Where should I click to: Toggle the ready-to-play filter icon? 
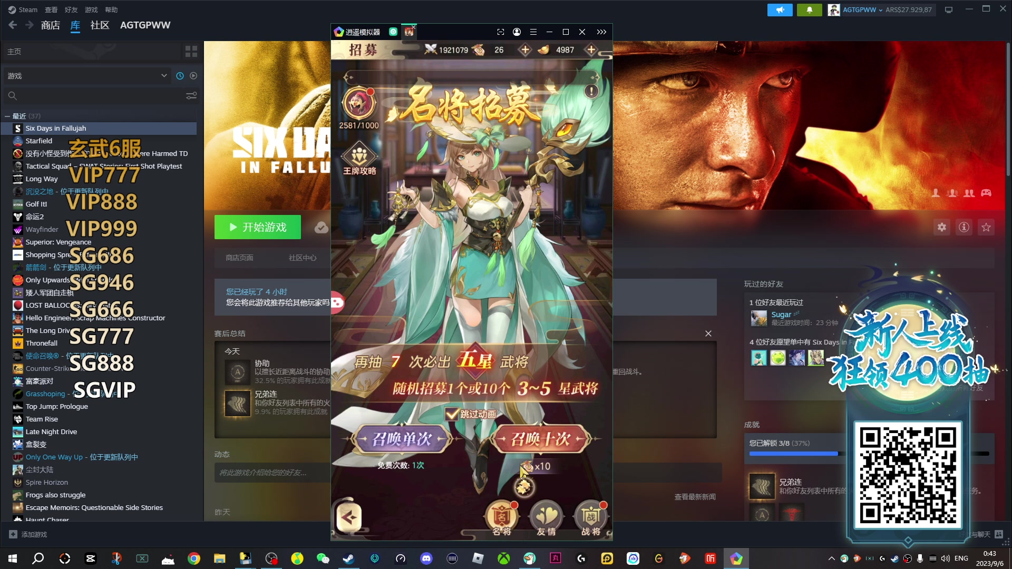pos(193,76)
